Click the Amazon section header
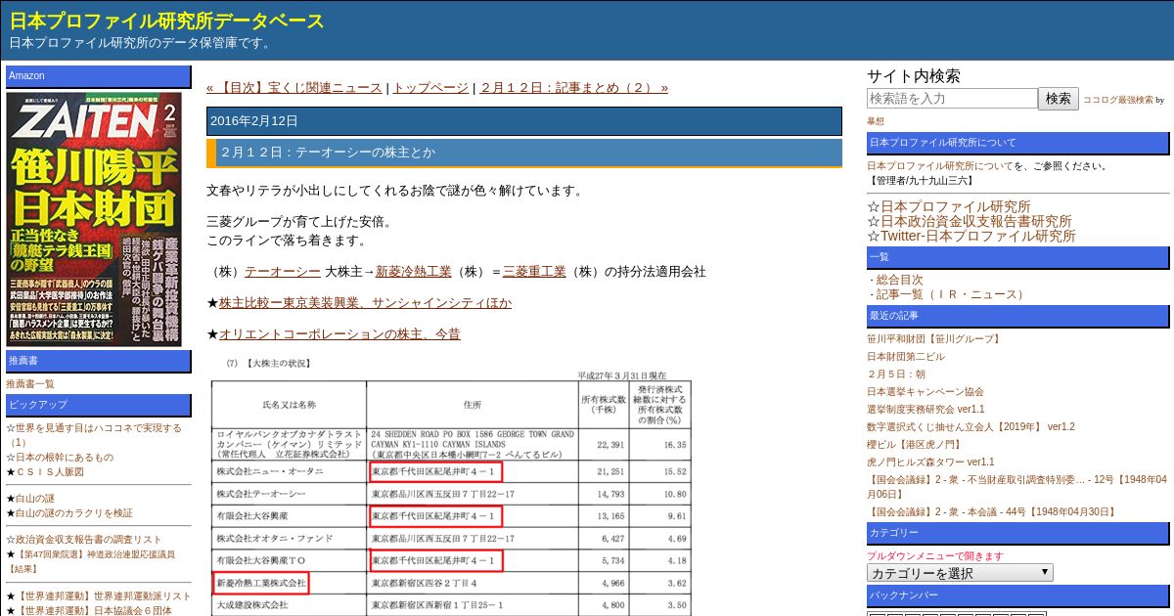The image size is (1174, 616). coord(99,76)
